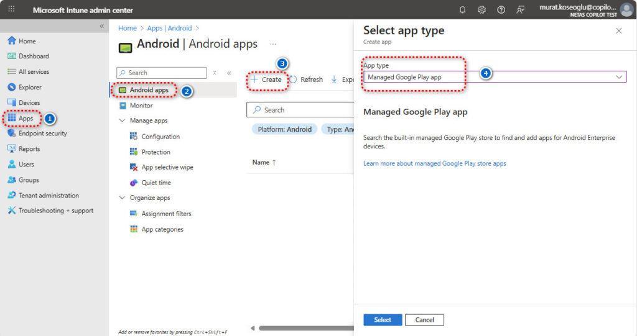Viewport: 637px width, 336px height.
Task: Open Endpoint security in sidebar
Action: 42,134
